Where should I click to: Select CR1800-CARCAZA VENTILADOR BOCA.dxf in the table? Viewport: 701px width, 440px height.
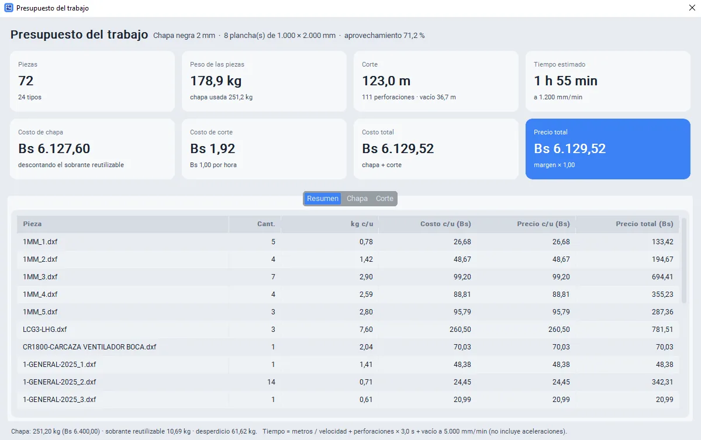(89, 347)
